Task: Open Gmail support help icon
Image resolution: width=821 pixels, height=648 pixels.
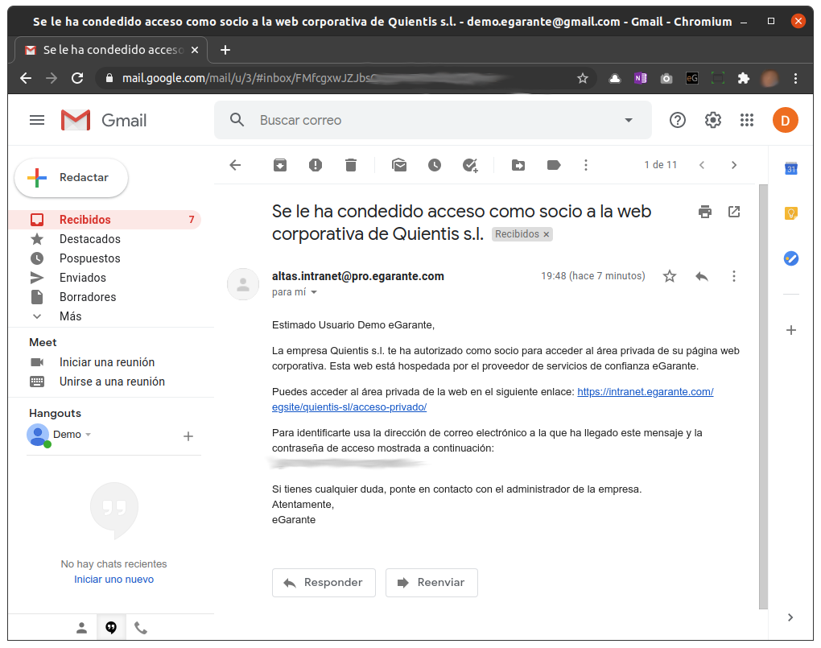Action: pyautogui.click(x=678, y=121)
